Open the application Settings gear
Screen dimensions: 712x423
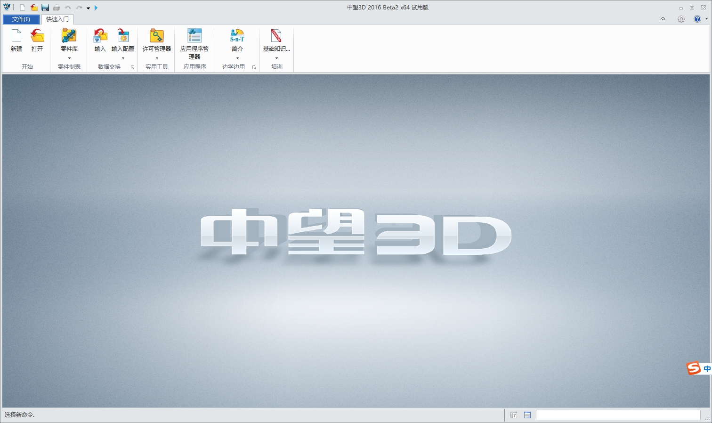(x=681, y=19)
